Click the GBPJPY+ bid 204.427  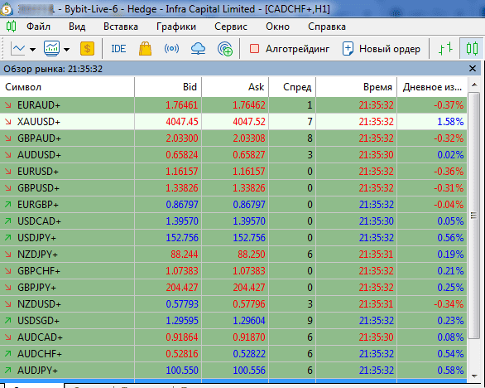click(x=182, y=288)
